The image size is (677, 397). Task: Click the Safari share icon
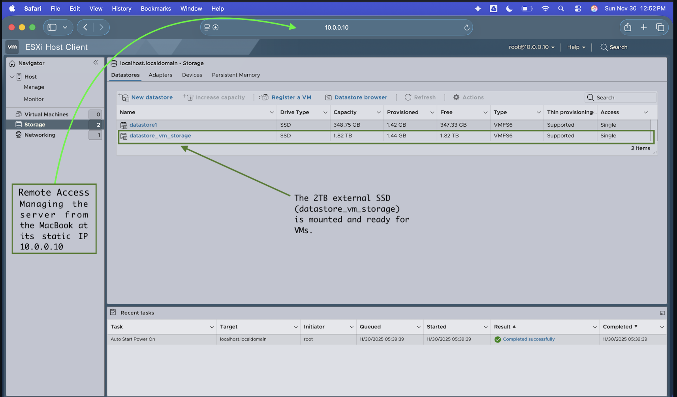point(628,27)
